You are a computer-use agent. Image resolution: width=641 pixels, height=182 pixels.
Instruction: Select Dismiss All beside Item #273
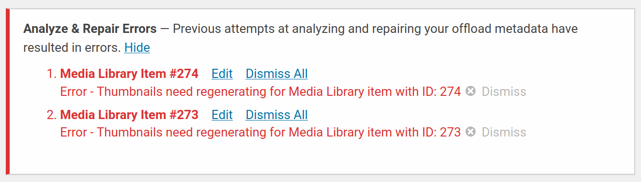[x=277, y=115]
